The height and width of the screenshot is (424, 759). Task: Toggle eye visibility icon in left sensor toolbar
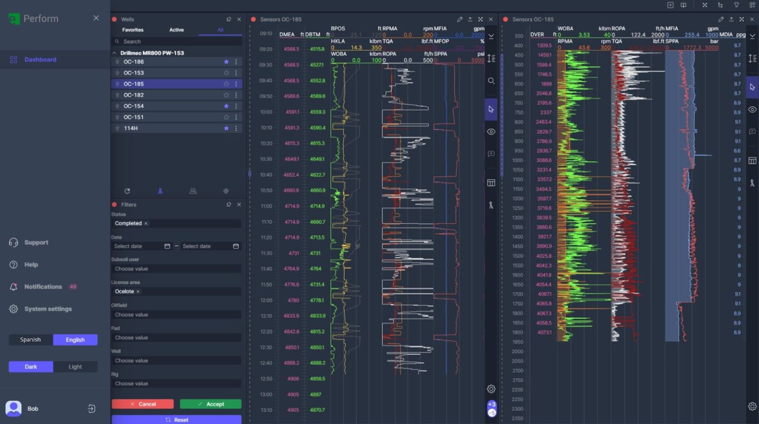491,132
